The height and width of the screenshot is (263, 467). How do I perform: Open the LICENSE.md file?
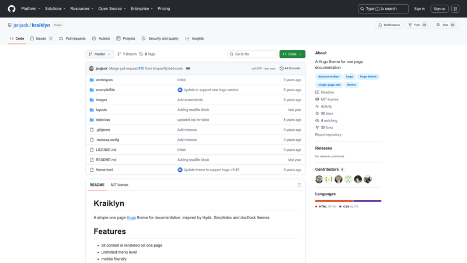106,150
